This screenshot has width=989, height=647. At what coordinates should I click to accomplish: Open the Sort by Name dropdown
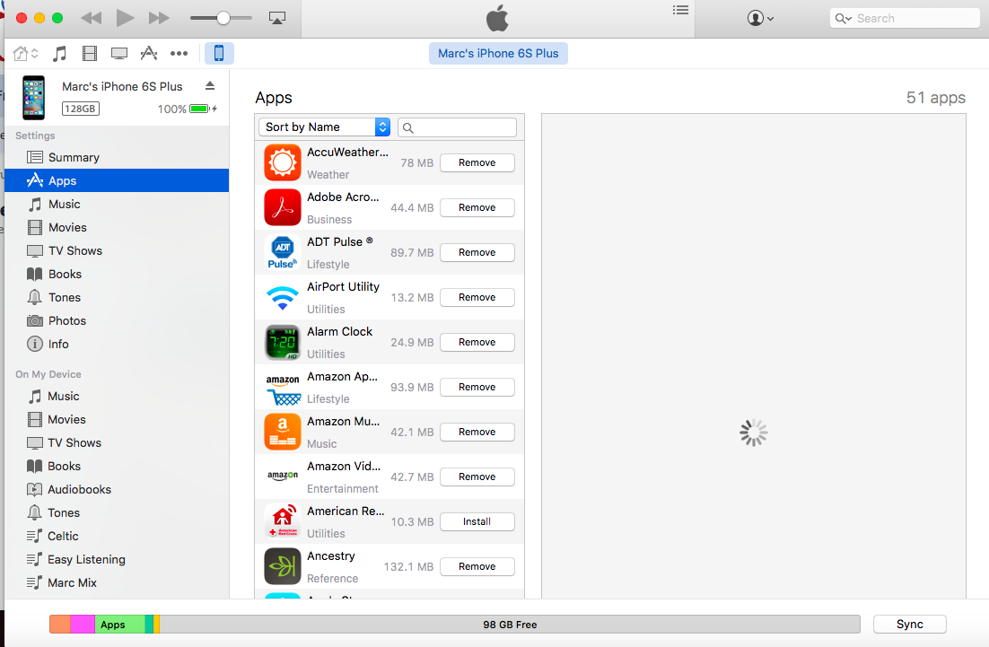coord(324,127)
